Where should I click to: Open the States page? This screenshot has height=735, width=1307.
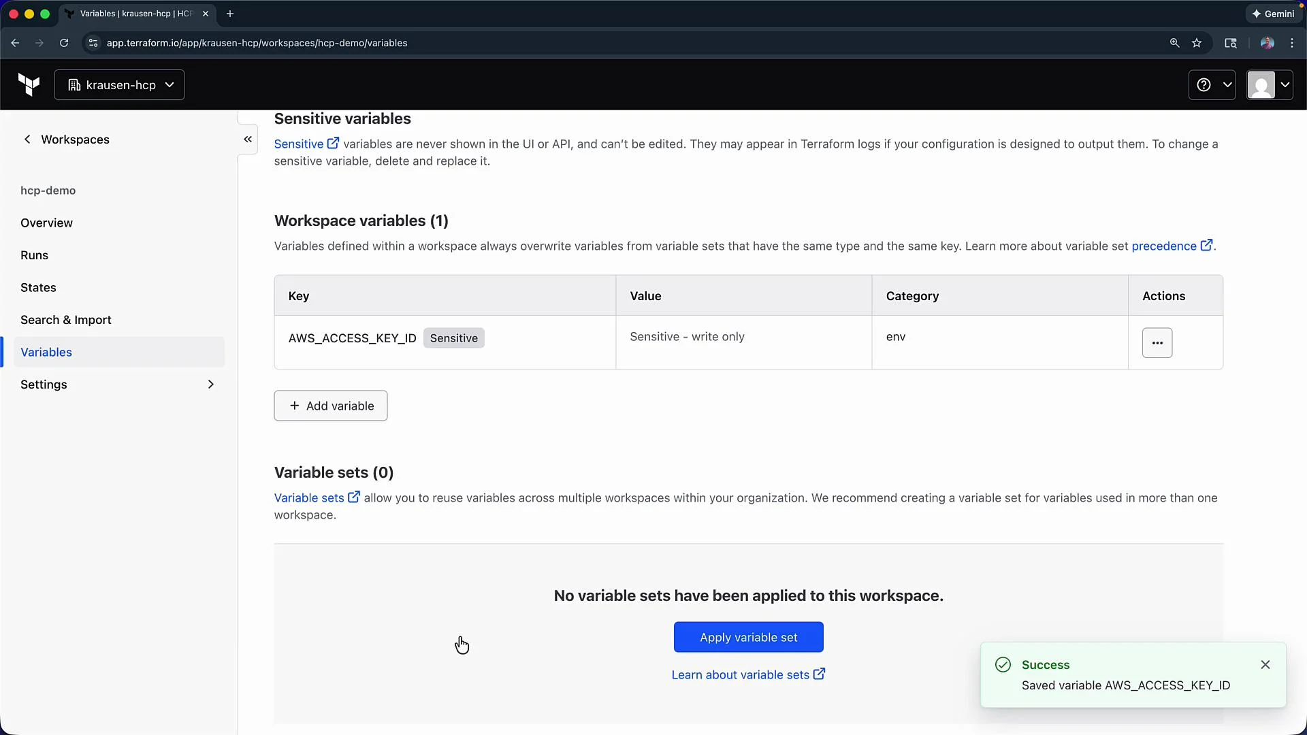(38, 288)
